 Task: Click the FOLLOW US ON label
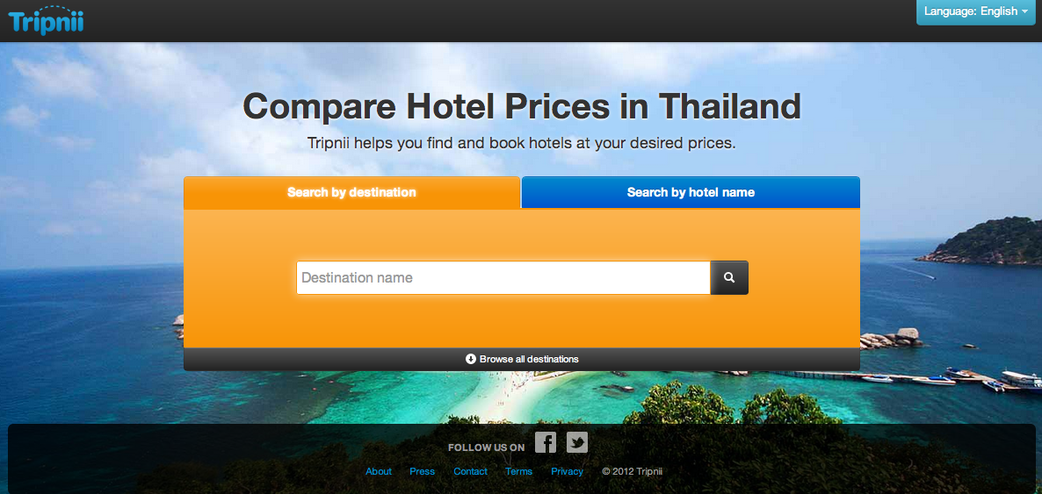tap(487, 447)
